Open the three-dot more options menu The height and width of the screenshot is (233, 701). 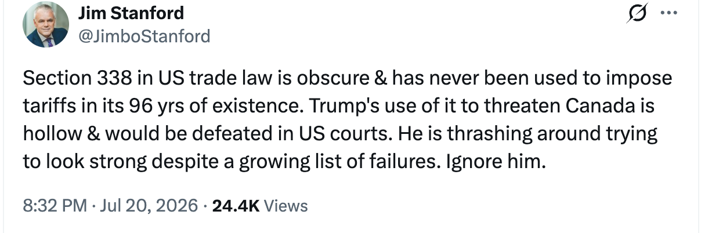[668, 13]
